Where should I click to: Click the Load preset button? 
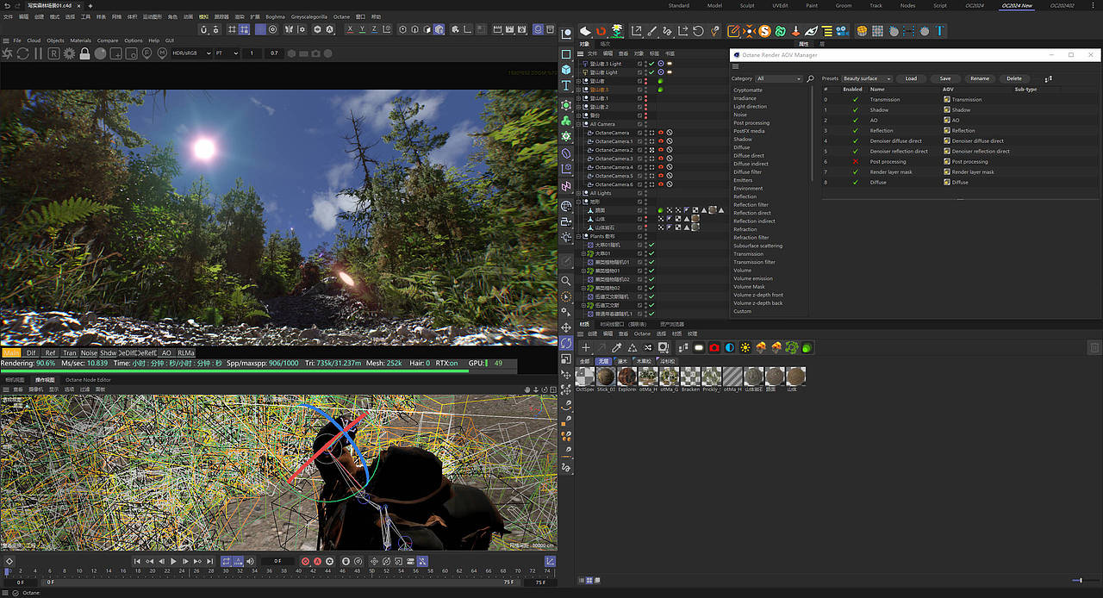tap(911, 78)
